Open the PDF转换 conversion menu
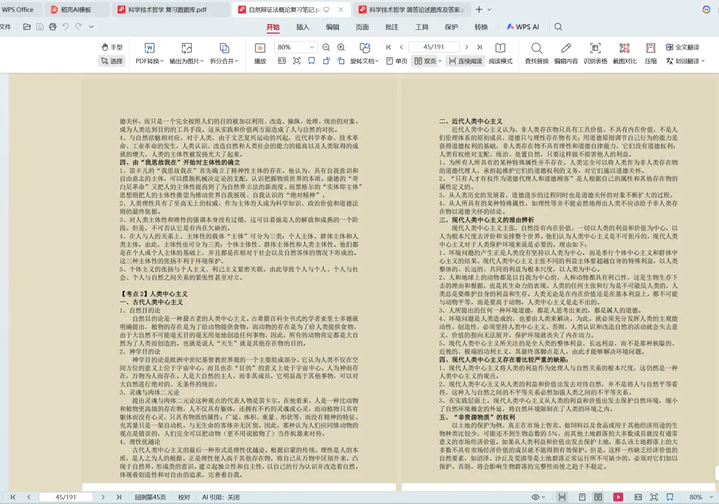This screenshot has height=504, width=719. pos(150,54)
